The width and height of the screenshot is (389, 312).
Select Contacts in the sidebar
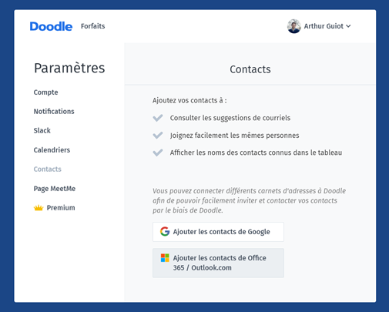(x=48, y=169)
